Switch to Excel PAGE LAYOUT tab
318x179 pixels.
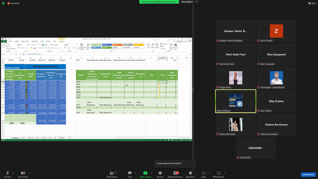(25, 41)
